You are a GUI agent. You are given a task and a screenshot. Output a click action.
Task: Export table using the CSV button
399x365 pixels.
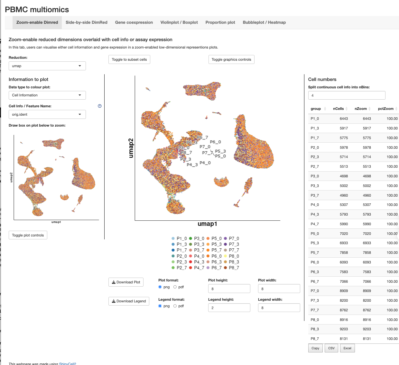coord(331,348)
